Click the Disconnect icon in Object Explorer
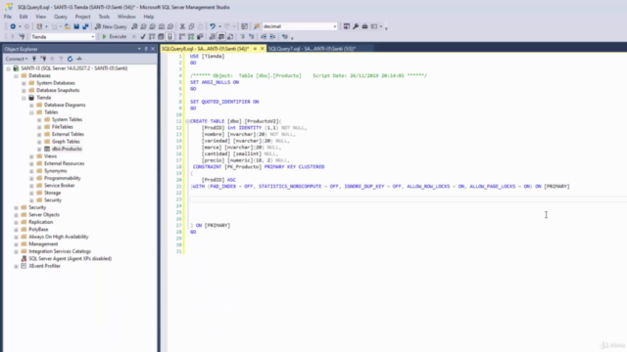Image resolution: width=627 pixels, height=352 pixels. [43, 59]
